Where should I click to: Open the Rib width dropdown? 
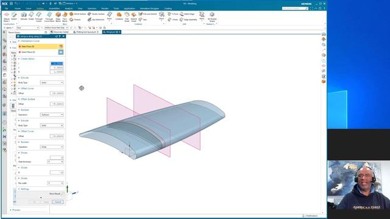tap(55, 183)
